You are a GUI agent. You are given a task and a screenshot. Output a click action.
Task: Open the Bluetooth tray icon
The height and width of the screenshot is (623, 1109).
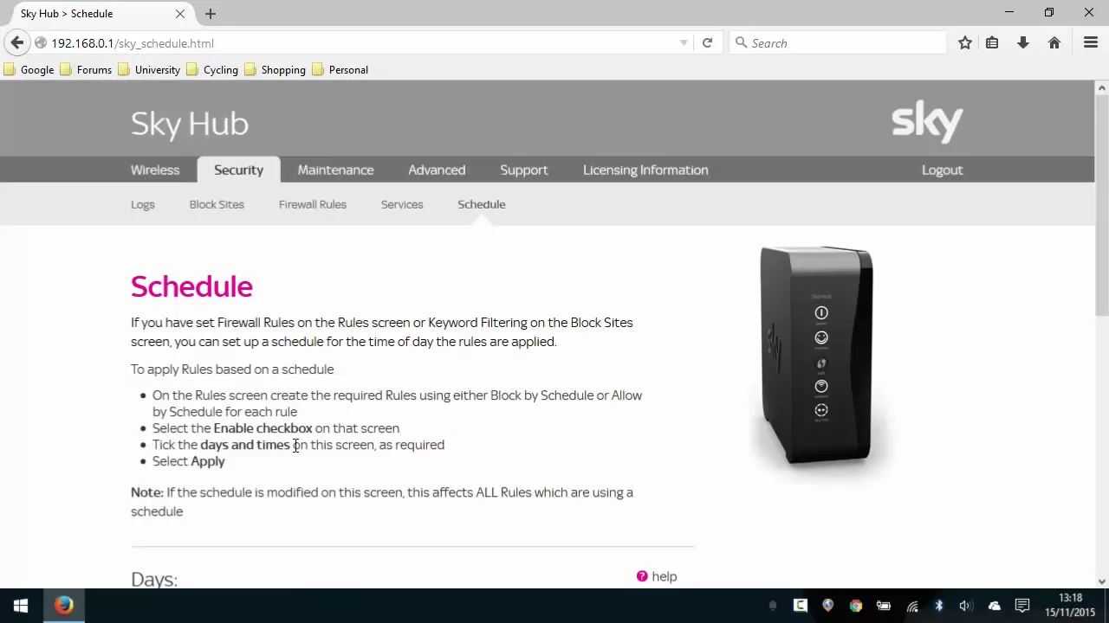(x=939, y=606)
